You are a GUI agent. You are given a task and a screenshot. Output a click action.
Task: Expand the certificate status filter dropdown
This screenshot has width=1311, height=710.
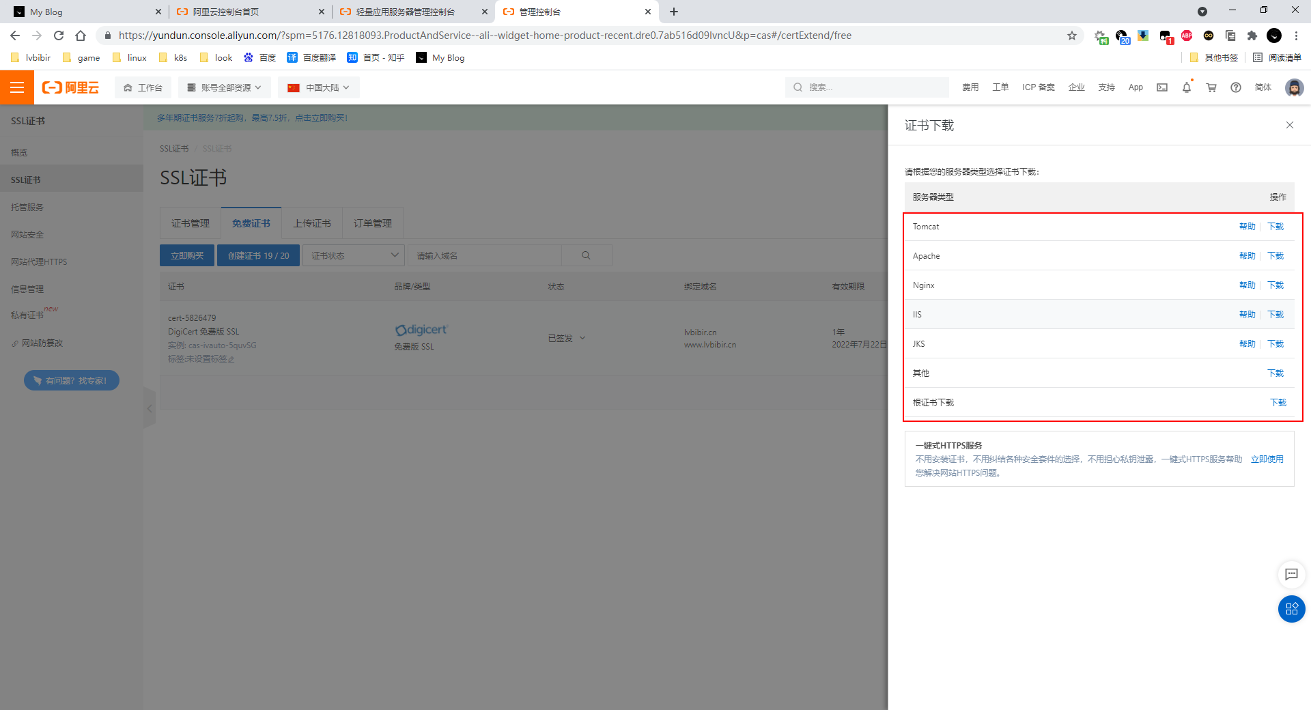point(354,255)
